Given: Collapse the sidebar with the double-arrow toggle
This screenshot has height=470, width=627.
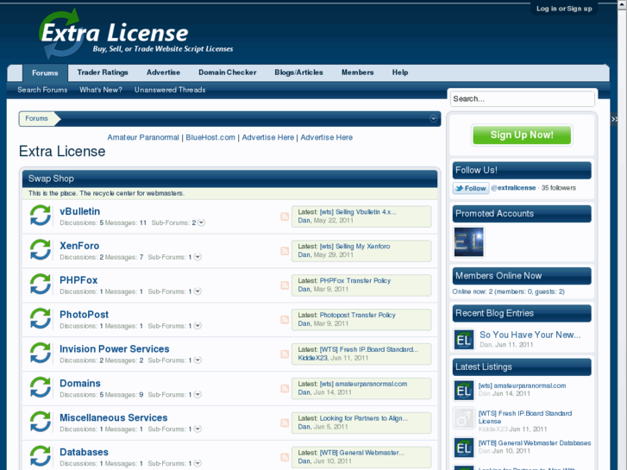Looking at the screenshot, I should 614,119.
